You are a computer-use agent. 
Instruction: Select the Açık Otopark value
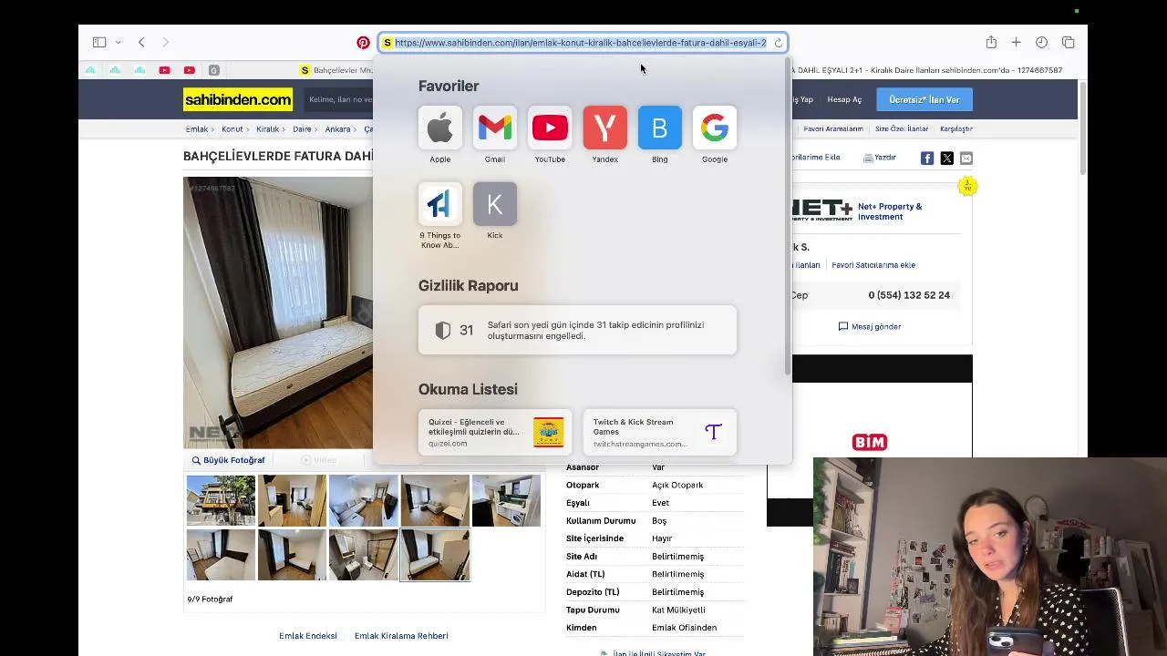(677, 485)
